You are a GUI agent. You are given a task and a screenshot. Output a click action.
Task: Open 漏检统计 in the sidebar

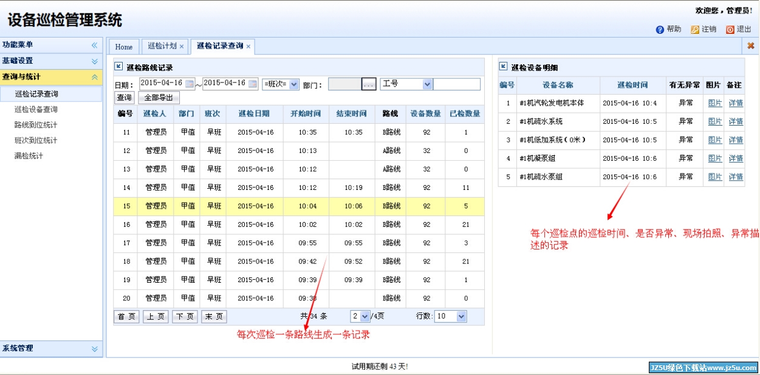(29, 156)
